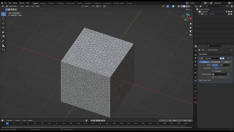Switch to Rendered viewport shading
The height and width of the screenshot is (132, 234).
tap(189, 7)
